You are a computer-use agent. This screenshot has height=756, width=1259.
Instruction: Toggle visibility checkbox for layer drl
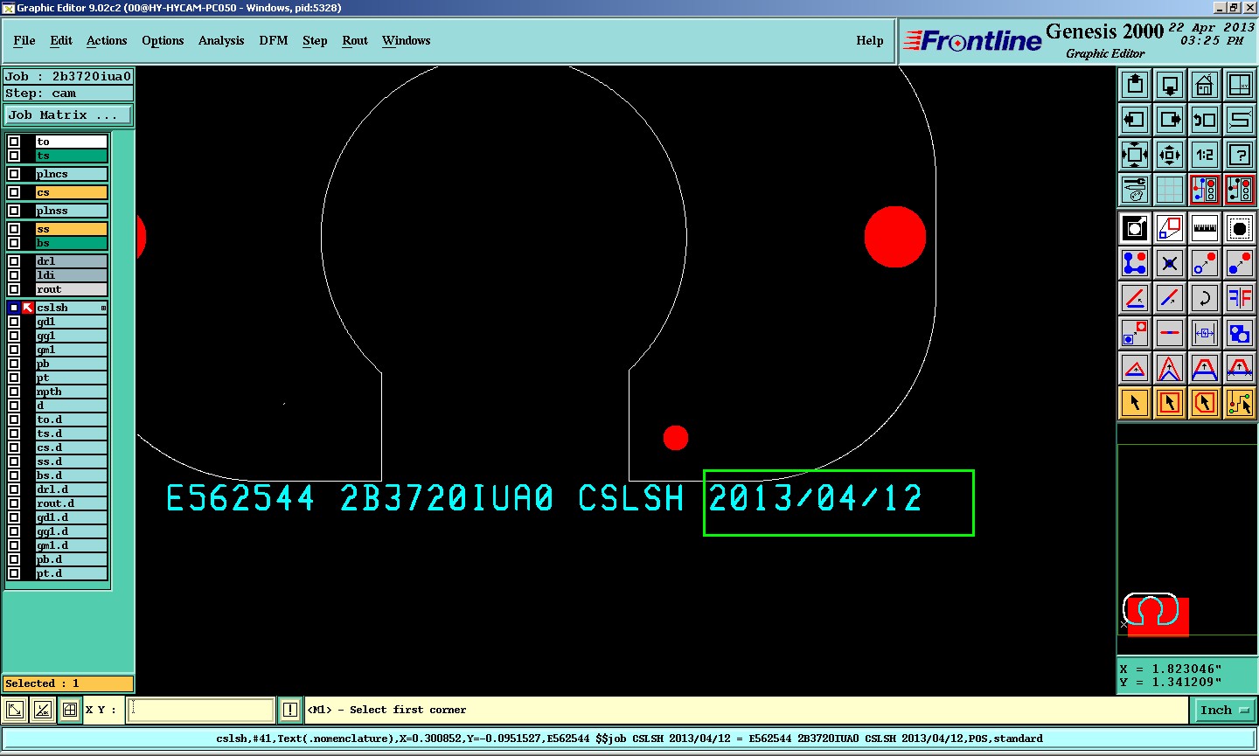click(x=14, y=261)
